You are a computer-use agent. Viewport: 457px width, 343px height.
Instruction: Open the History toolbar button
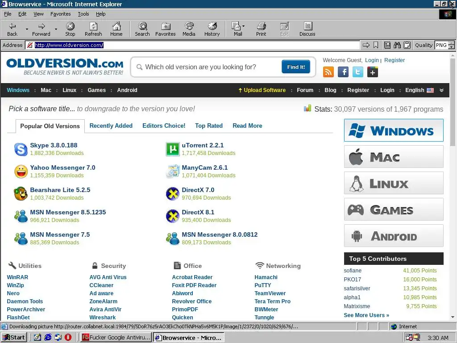(212, 29)
